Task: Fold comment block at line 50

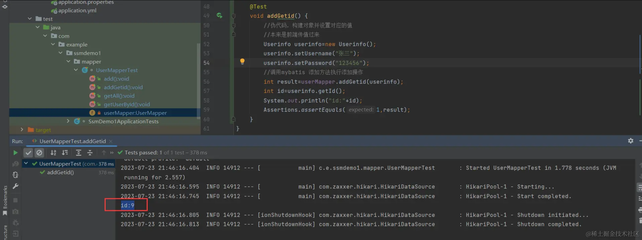Action: coord(234,25)
